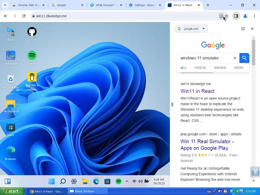Click the Install app icon in address bar
This screenshot has width=260, height=195.
(221, 16)
